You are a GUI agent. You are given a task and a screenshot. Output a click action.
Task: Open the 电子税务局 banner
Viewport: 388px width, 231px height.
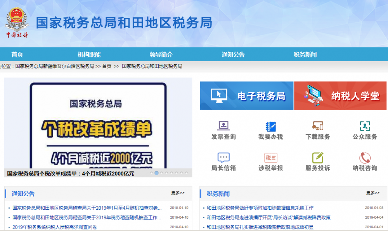pyautogui.click(x=247, y=96)
